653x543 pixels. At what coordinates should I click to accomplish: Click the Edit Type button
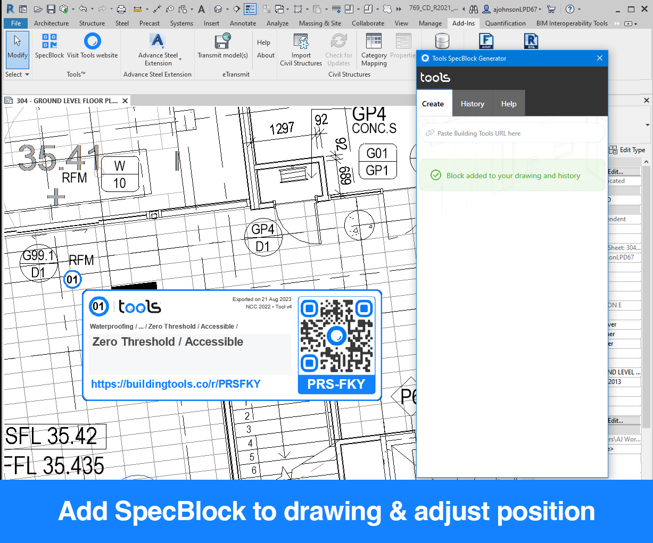click(627, 150)
